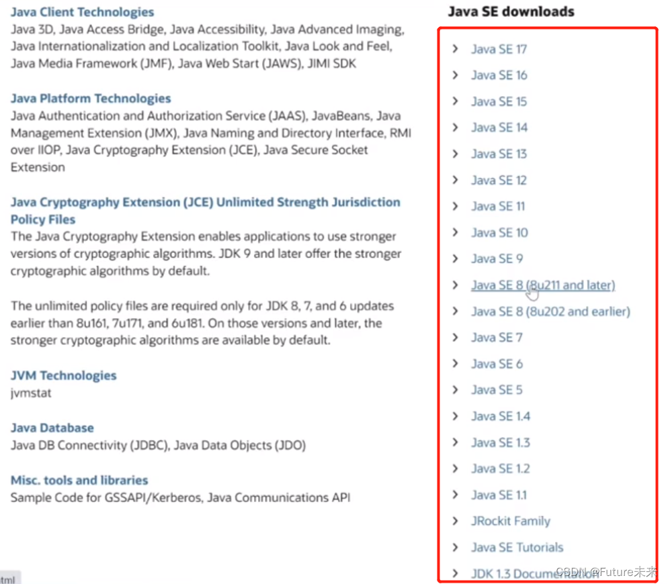Viewport: 668px width, 584px height.
Task: Open Misc. tools and libraries link
Action: pyautogui.click(x=79, y=480)
